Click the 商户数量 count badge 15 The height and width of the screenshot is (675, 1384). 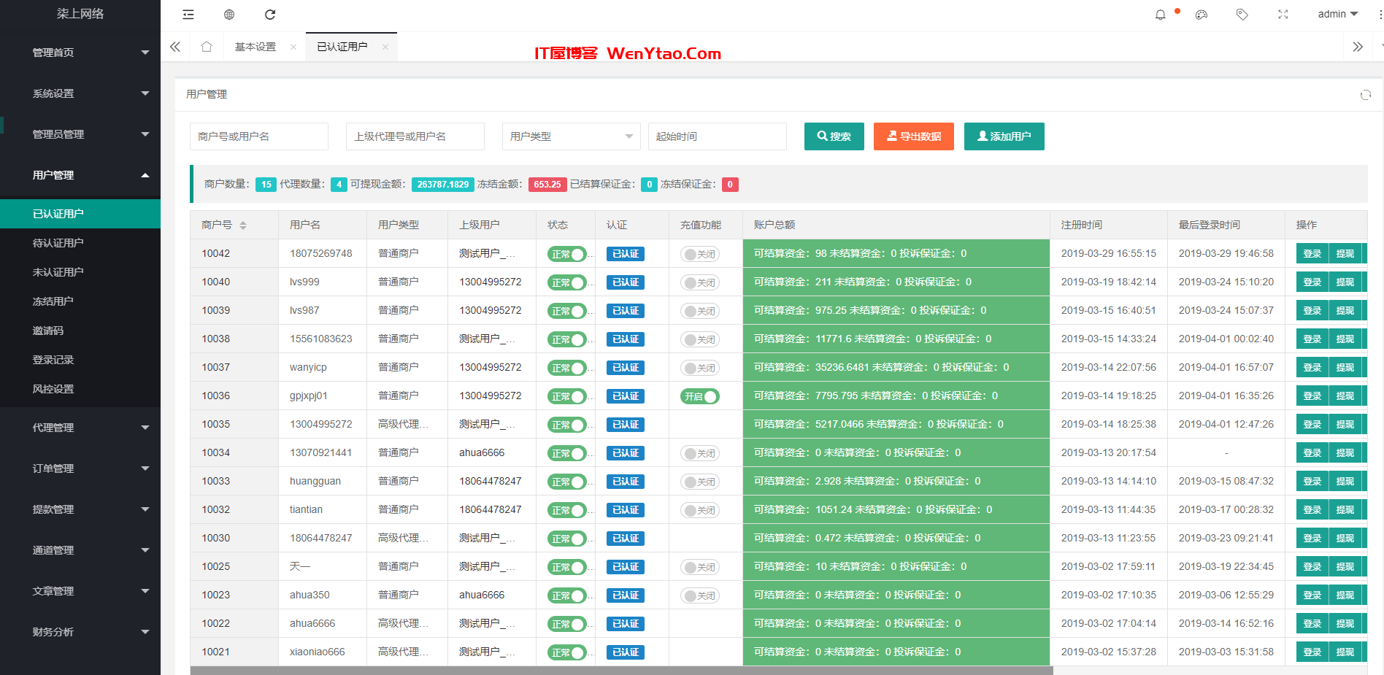pyautogui.click(x=266, y=185)
